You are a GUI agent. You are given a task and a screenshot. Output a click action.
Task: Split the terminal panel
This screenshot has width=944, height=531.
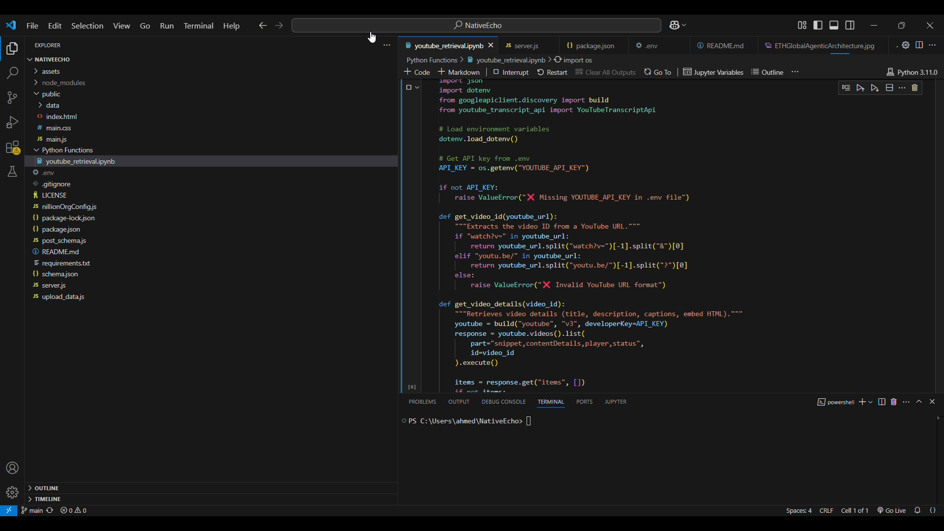coord(882,402)
